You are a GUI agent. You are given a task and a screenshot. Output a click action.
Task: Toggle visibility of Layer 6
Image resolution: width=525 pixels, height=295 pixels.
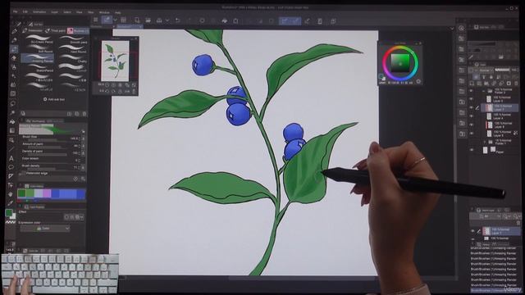[471, 125]
